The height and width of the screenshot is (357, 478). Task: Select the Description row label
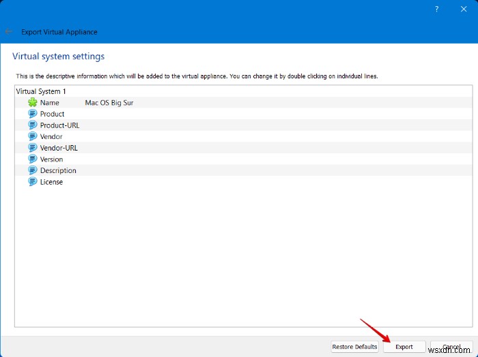coord(58,170)
